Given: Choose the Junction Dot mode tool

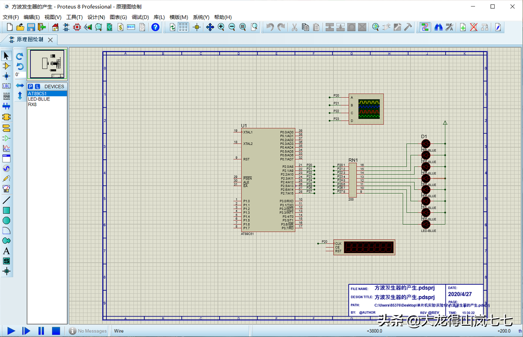Looking at the screenshot, I should [6, 76].
